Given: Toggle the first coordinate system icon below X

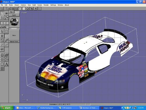Looking at the screenshot, I should pos(2,26).
